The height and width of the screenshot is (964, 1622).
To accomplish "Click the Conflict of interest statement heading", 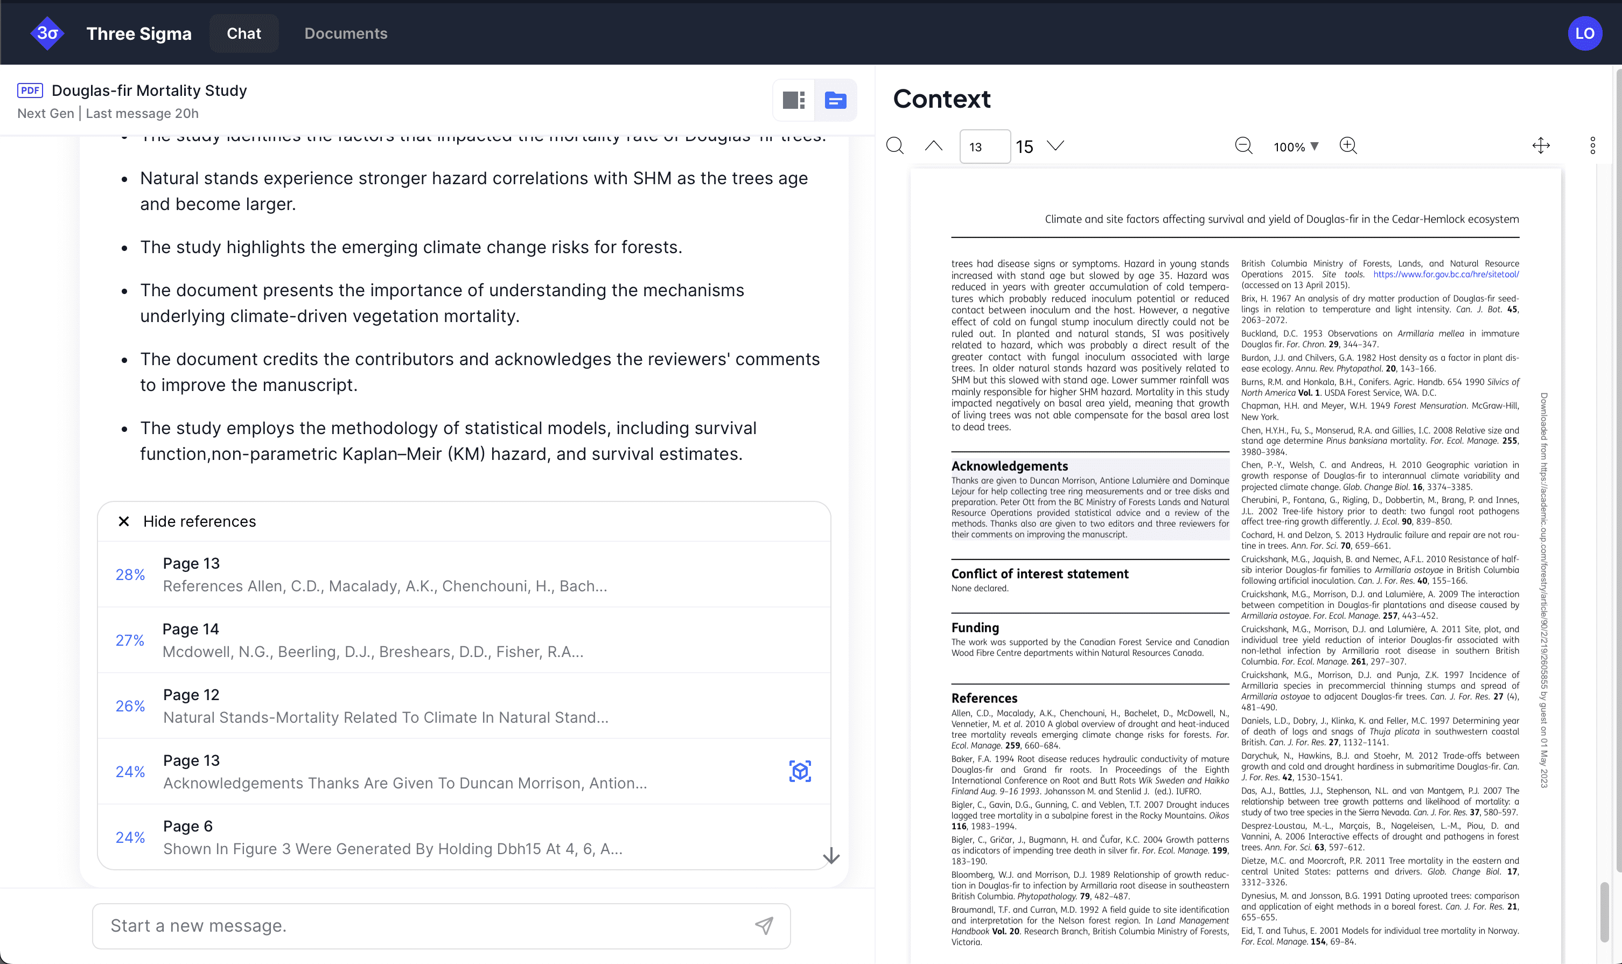I will click(1040, 574).
